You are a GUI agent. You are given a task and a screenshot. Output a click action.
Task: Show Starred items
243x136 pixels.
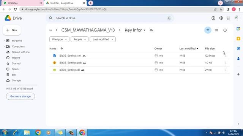click(16, 63)
